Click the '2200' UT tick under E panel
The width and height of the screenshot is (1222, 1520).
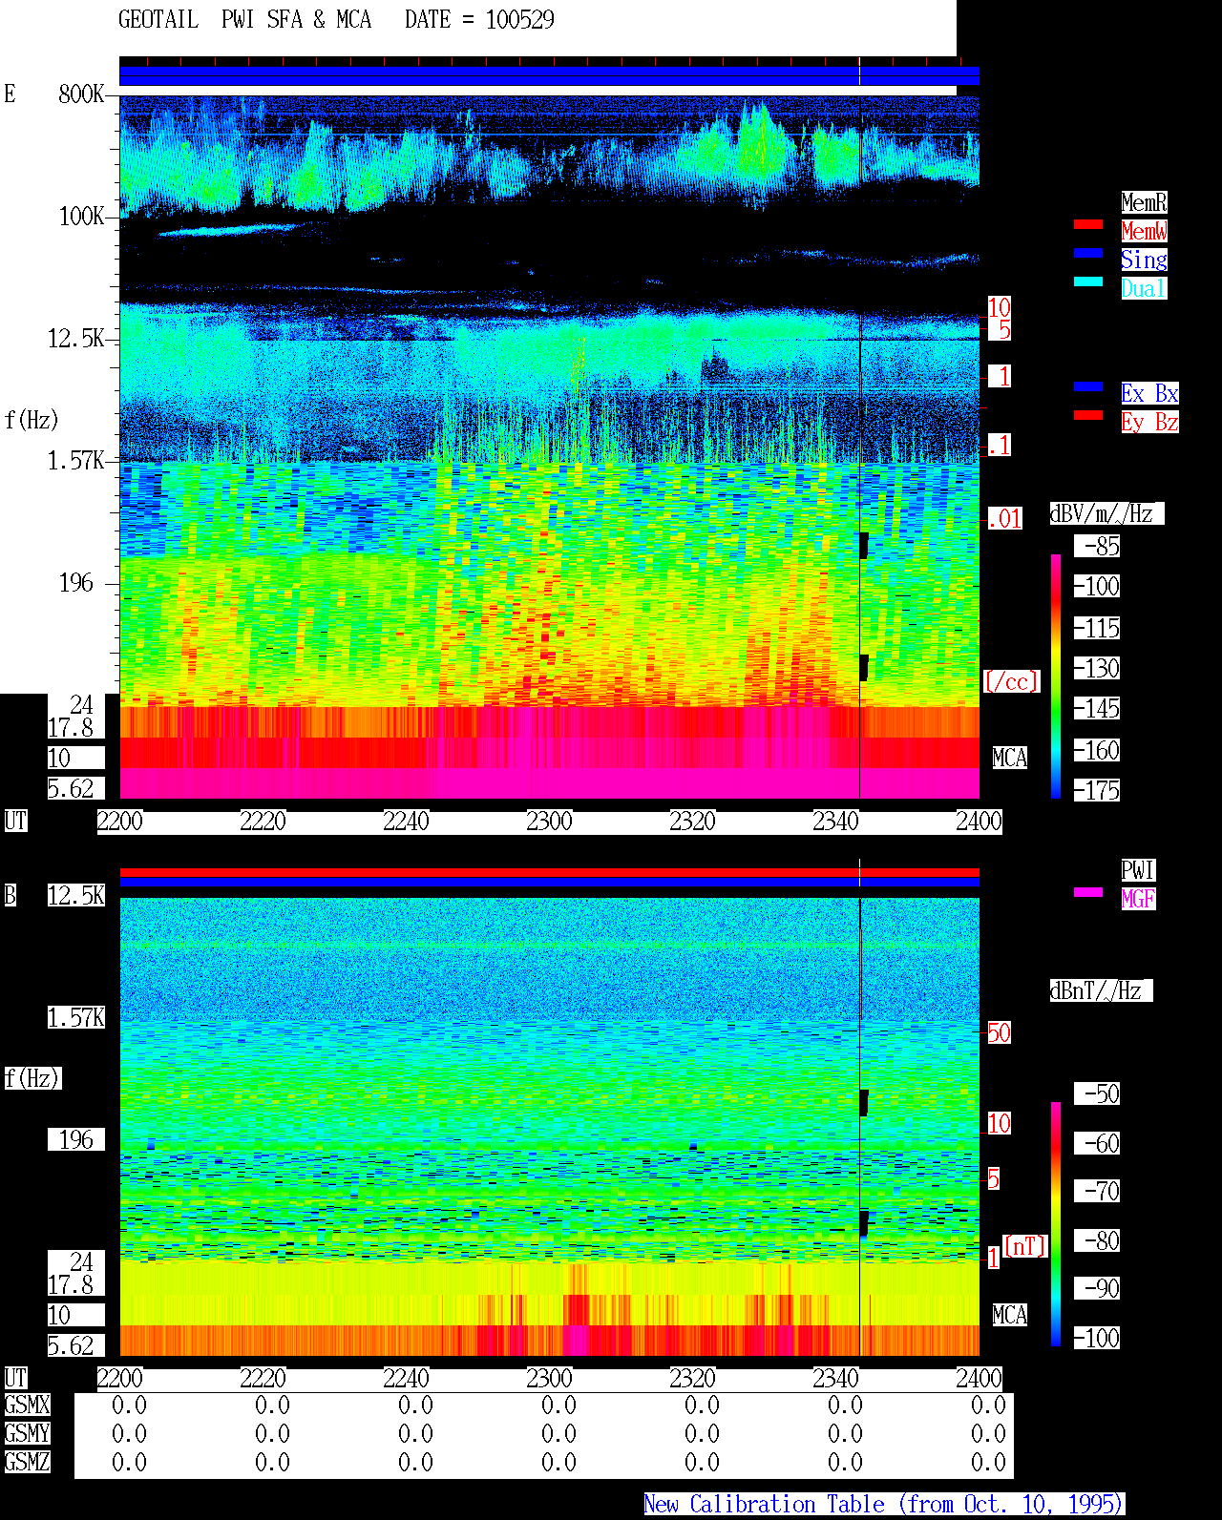(119, 822)
